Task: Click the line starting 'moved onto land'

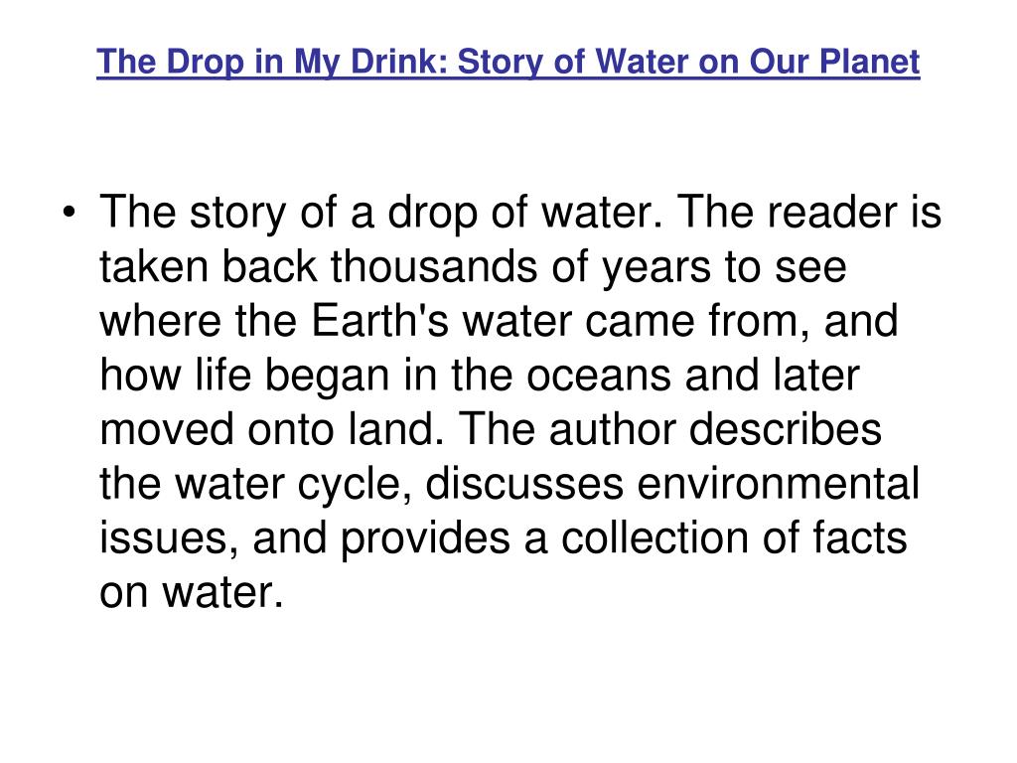Action: 491,430
